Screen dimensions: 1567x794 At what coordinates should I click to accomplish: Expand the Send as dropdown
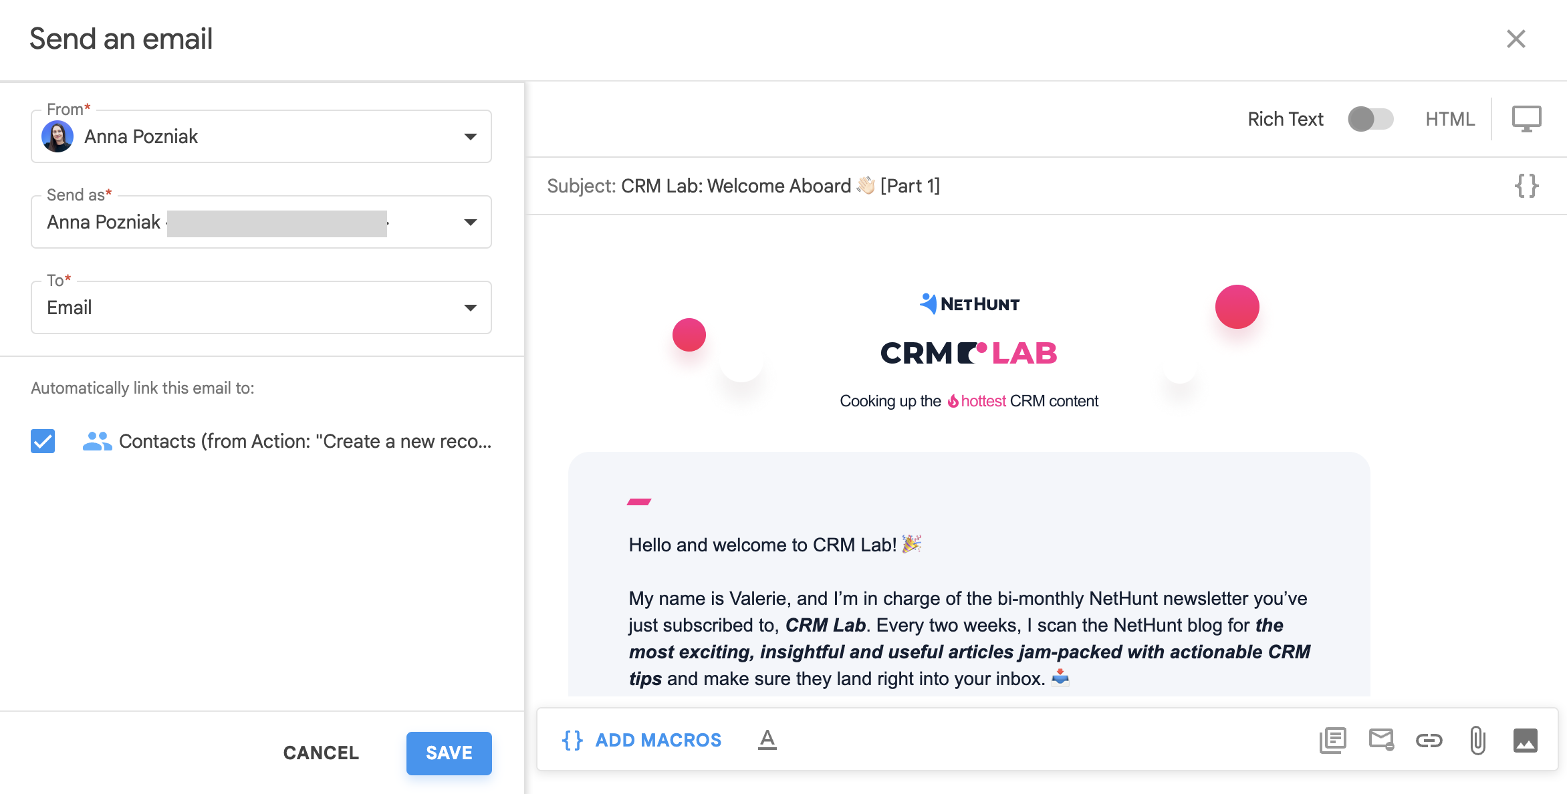261,222
